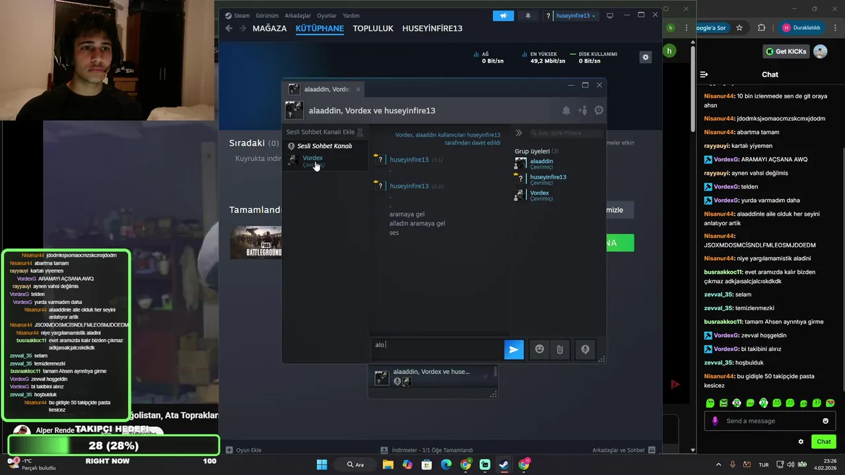
Task: Go forward with Steam's forward arrow
Action: pos(242,28)
